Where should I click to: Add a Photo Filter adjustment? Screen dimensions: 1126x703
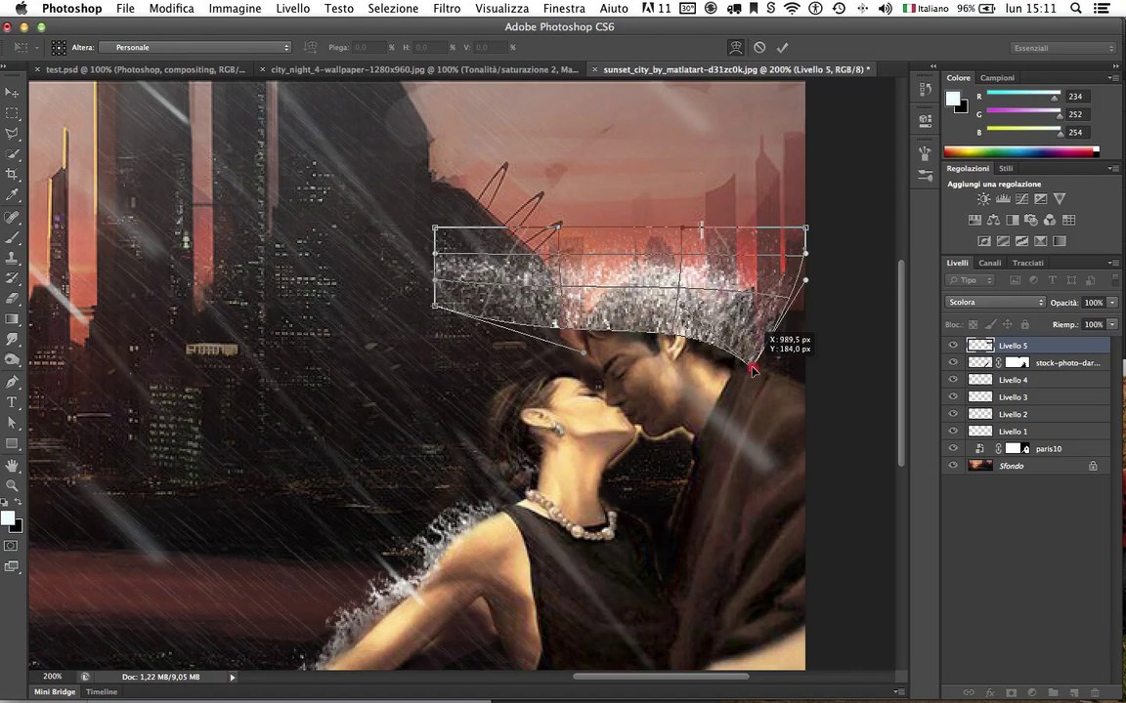(x=1031, y=221)
